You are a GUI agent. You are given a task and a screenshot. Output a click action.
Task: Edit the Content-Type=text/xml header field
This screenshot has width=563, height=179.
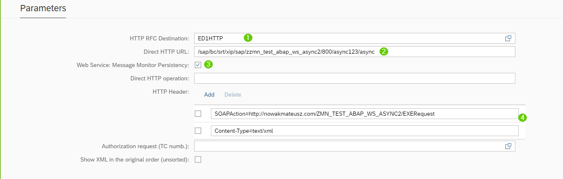click(364, 131)
